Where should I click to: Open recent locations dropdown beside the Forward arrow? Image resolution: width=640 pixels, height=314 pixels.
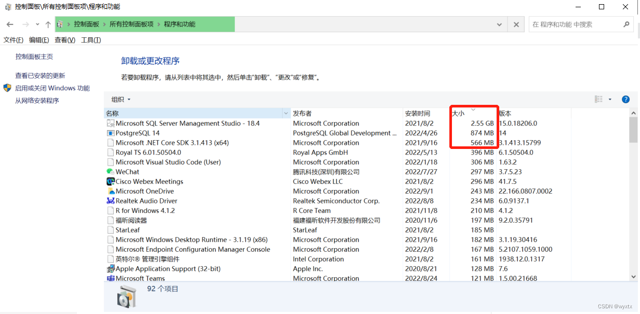coord(37,24)
